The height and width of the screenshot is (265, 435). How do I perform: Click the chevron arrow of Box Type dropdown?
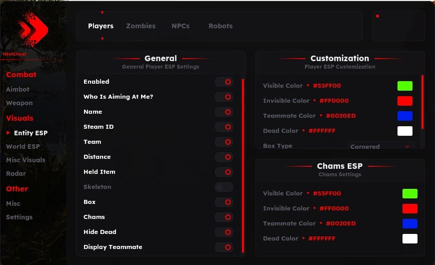[407, 147]
